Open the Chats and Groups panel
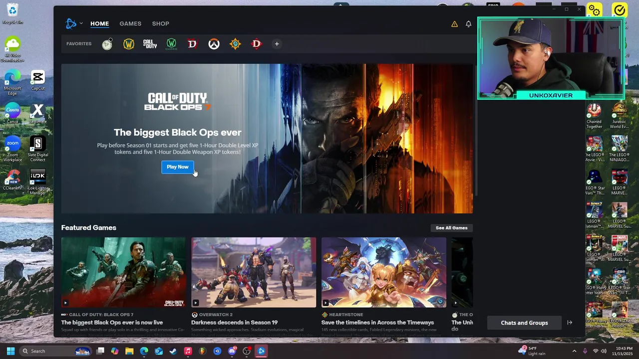This screenshot has width=639, height=359. pos(524,323)
